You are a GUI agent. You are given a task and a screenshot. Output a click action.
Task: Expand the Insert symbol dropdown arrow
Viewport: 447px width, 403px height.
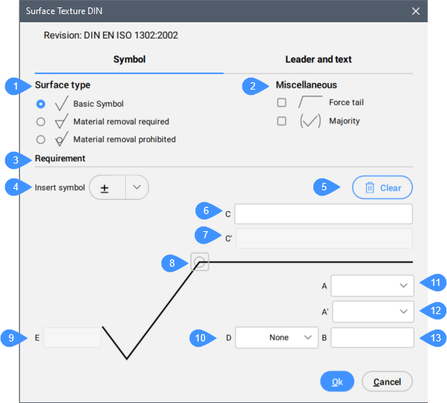click(x=136, y=188)
